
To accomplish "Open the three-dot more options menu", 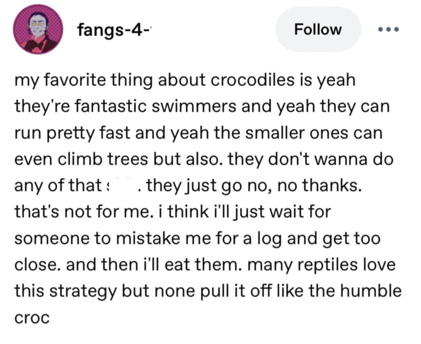I will point(389,29).
